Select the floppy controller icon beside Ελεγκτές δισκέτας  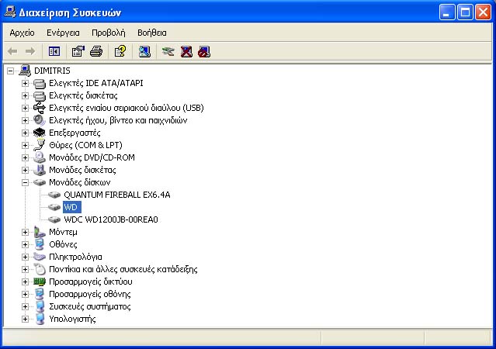pyautogui.click(x=40, y=95)
